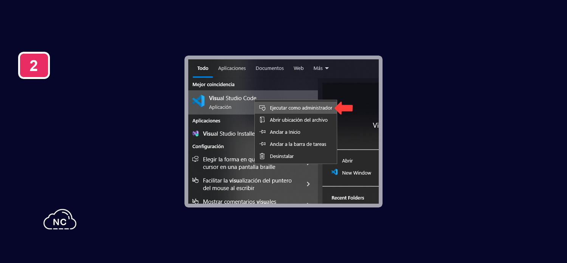Click the Aplicaciones section heading

tap(206, 121)
